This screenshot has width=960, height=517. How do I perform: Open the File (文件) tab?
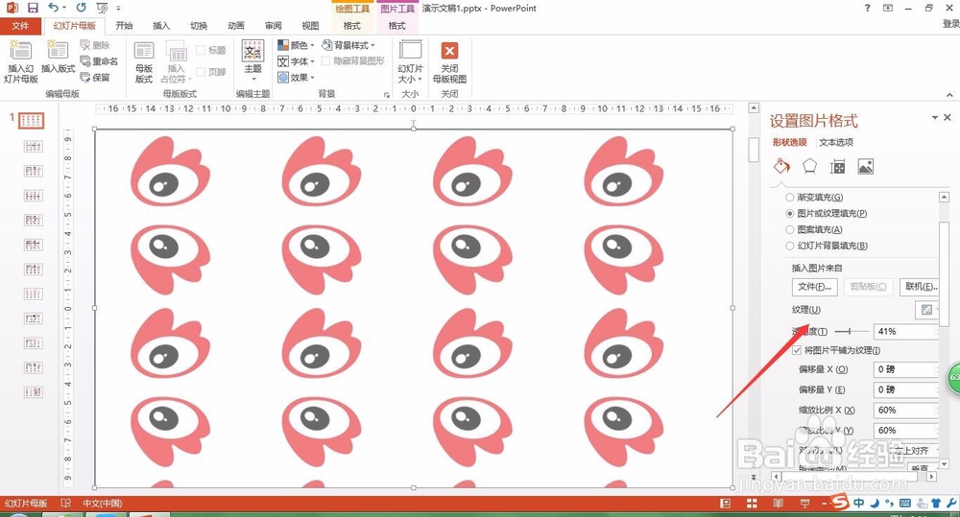pos(20,26)
